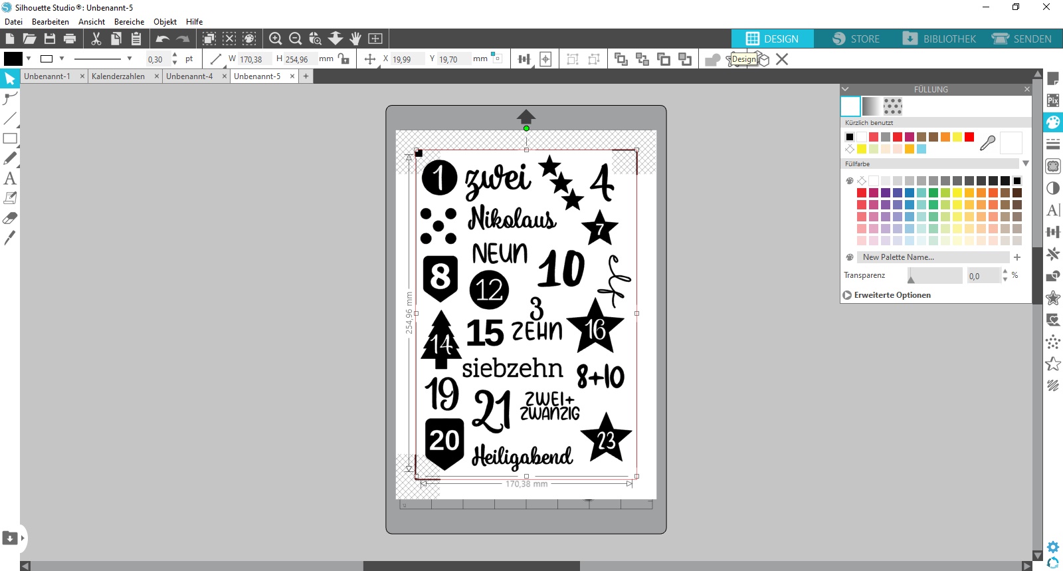Click the Cut scissors icon
This screenshot has width=1063, height=571.
96,39
